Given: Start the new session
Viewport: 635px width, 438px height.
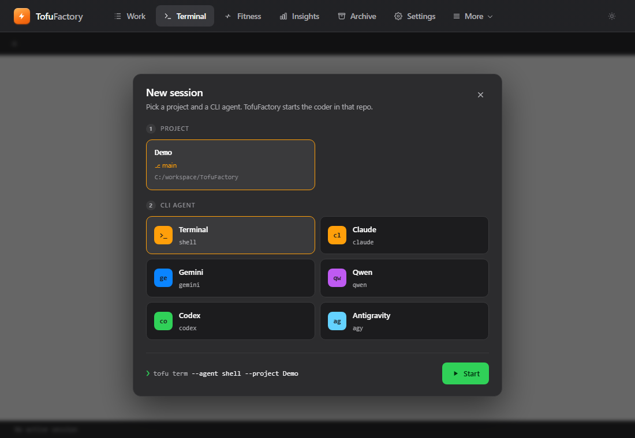Looking at the screenshot, I should [x=465, y=373].
